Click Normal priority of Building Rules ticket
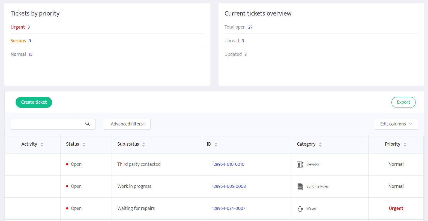The height and width of the screenshot is (221, 428). [x=396, y=186]
